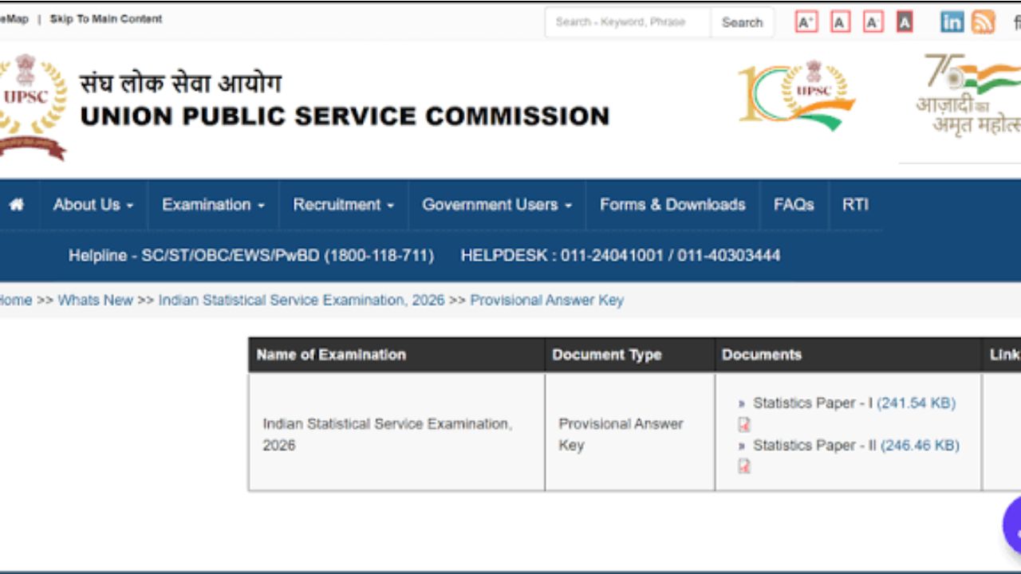Open the LinkedIn icon link

(952, 22)
